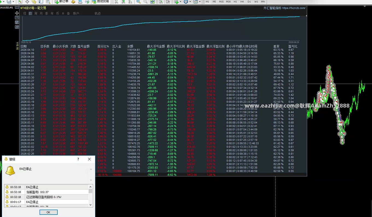
Task: Select the W1 timeframe
Action: 256,2
